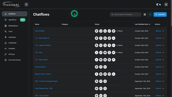Switch to list view
This screenshot has width=172, height=97.
150,14
